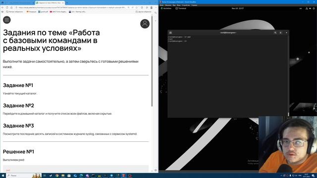
Task: Open the VirtualBox 'Вид' menu
Action: [x=174, y=5]
